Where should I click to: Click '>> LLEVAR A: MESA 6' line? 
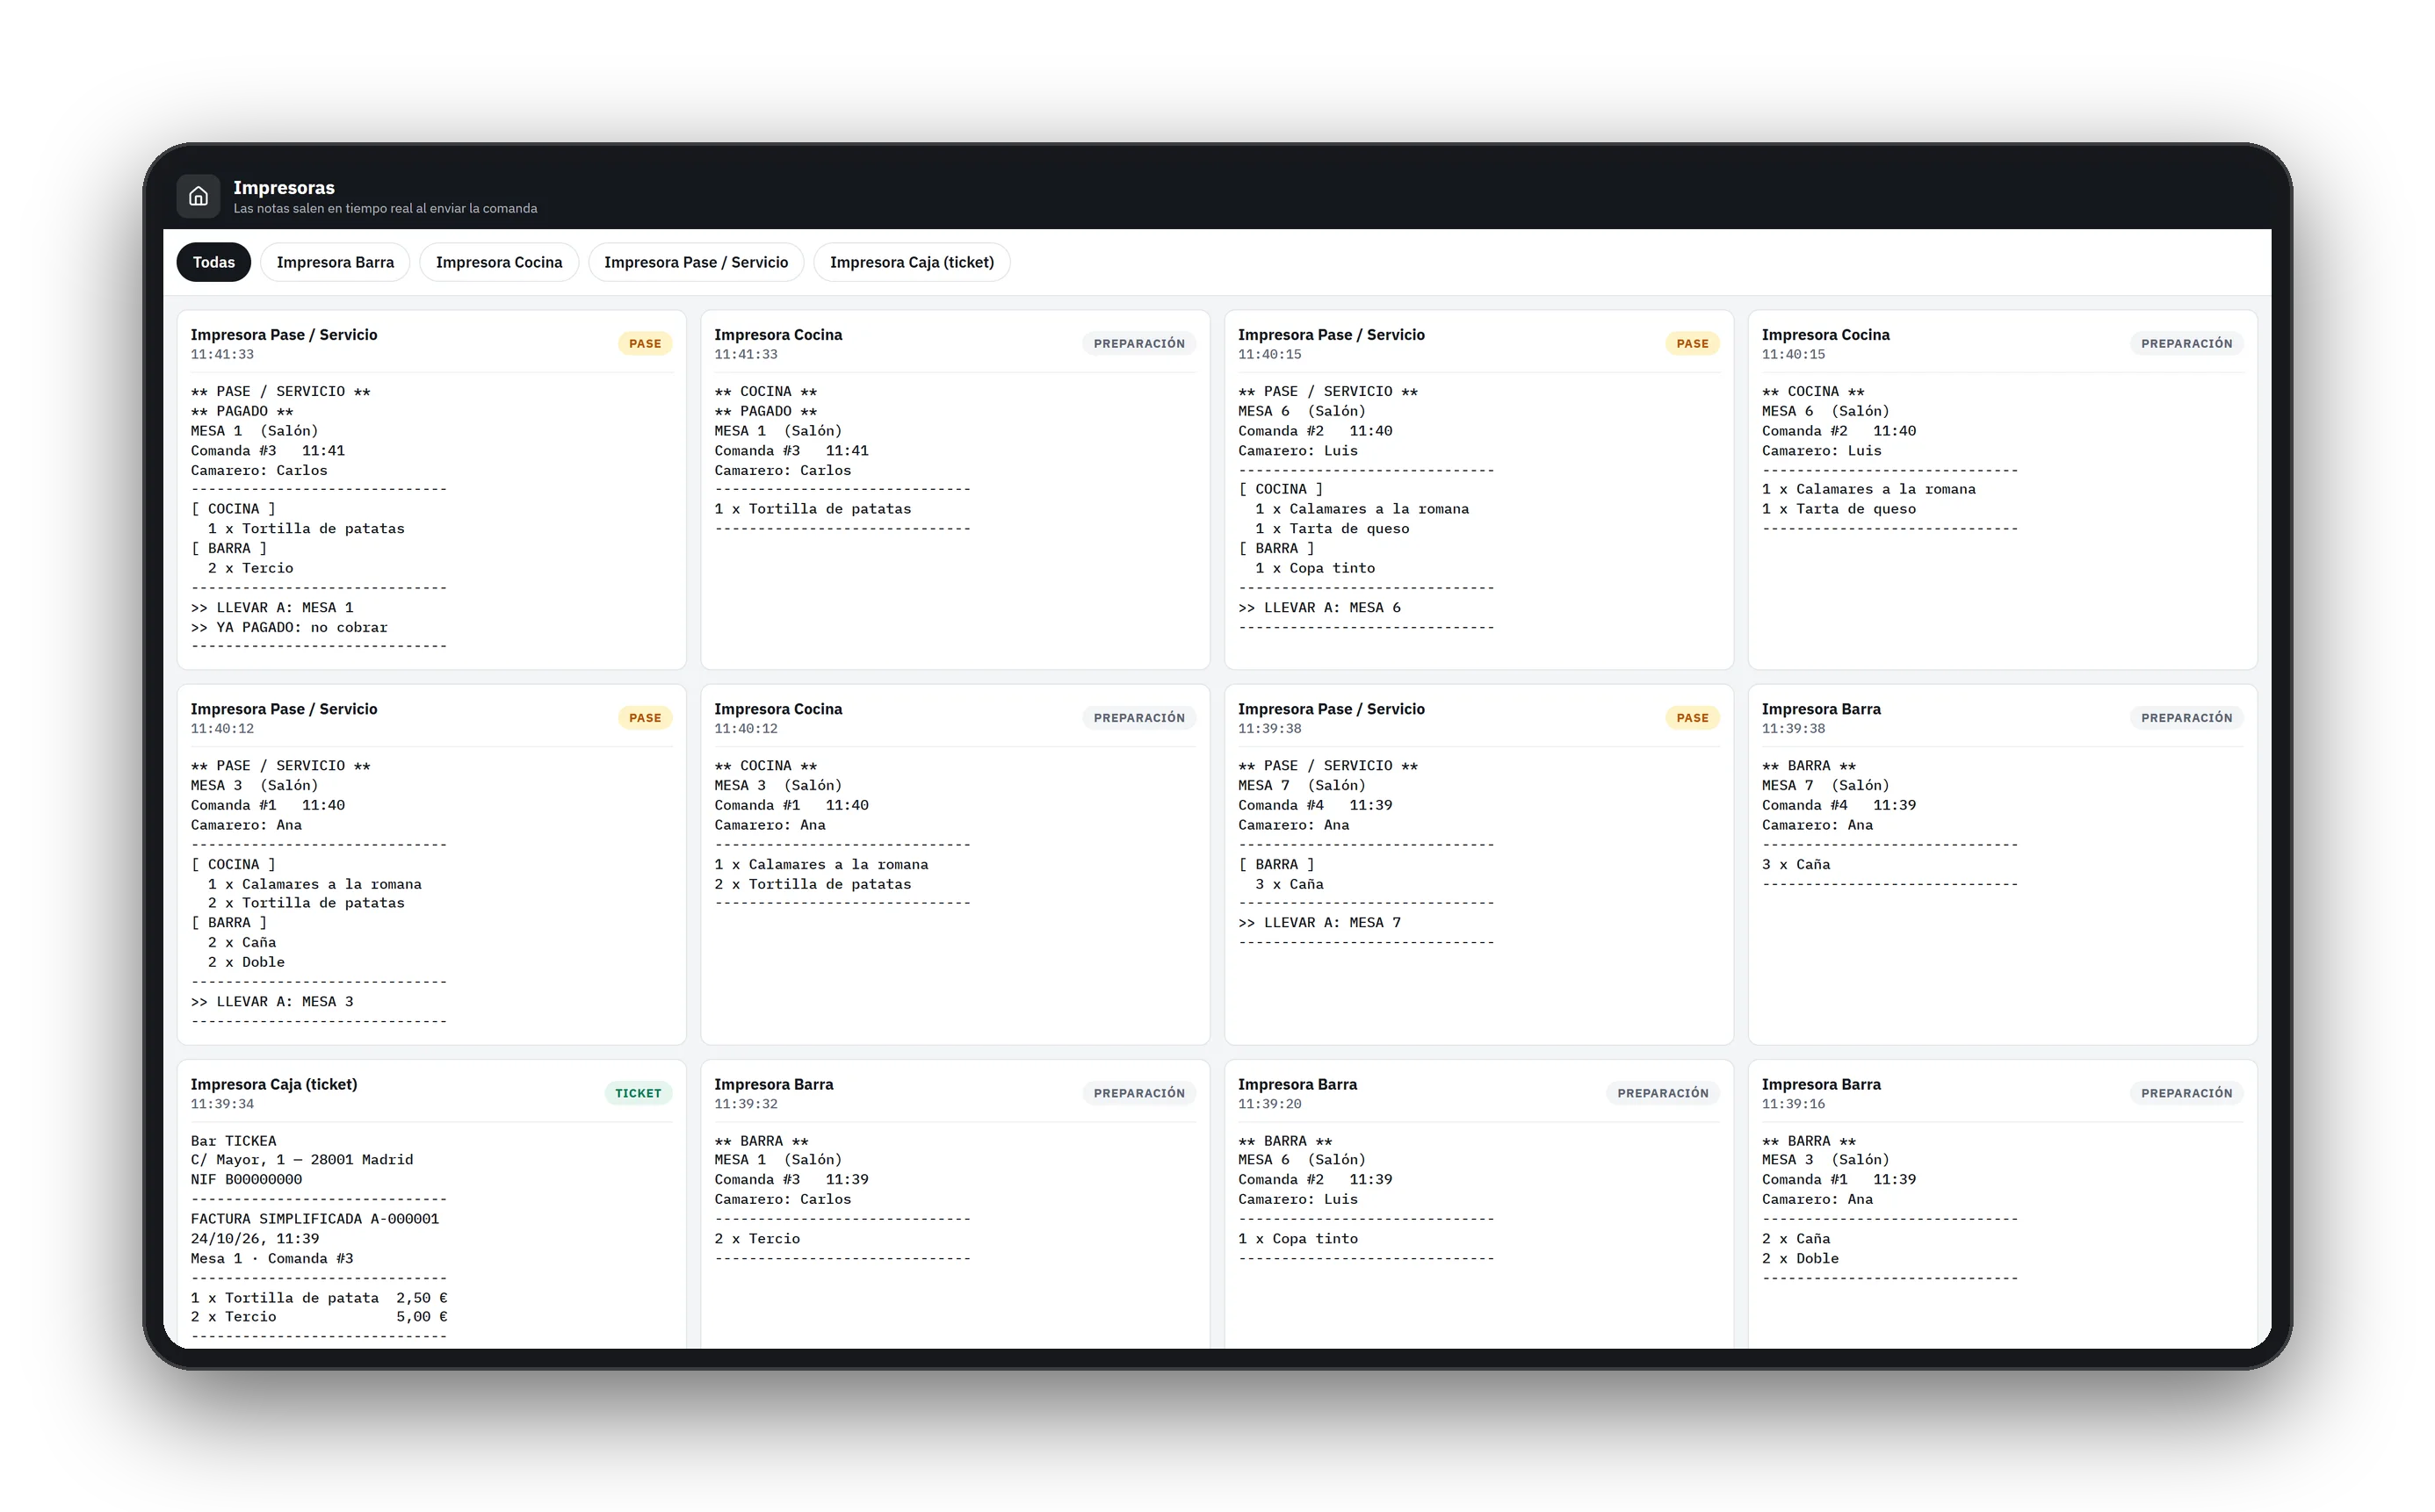click(1319, 608)
